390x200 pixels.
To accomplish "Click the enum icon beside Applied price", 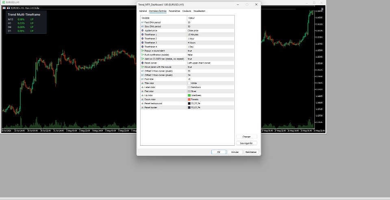I will point(143,30).
